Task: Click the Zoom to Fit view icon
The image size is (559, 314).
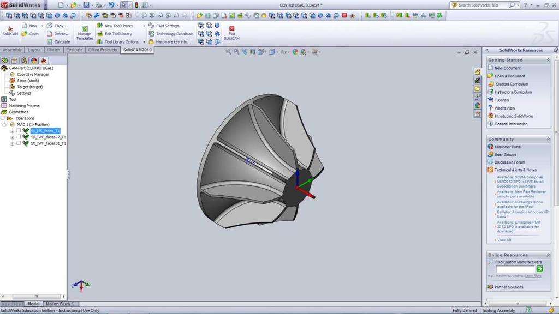Action: [x=228, y=52]
